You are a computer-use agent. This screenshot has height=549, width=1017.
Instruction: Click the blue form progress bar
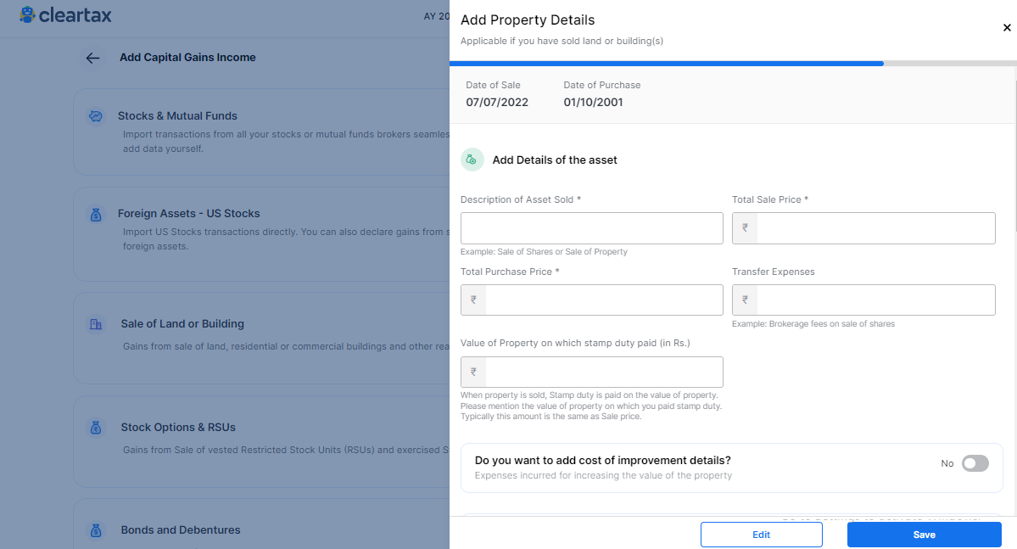coord(666,64)
